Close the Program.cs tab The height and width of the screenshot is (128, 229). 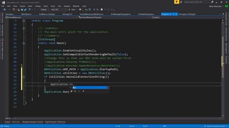pos(176,14)
